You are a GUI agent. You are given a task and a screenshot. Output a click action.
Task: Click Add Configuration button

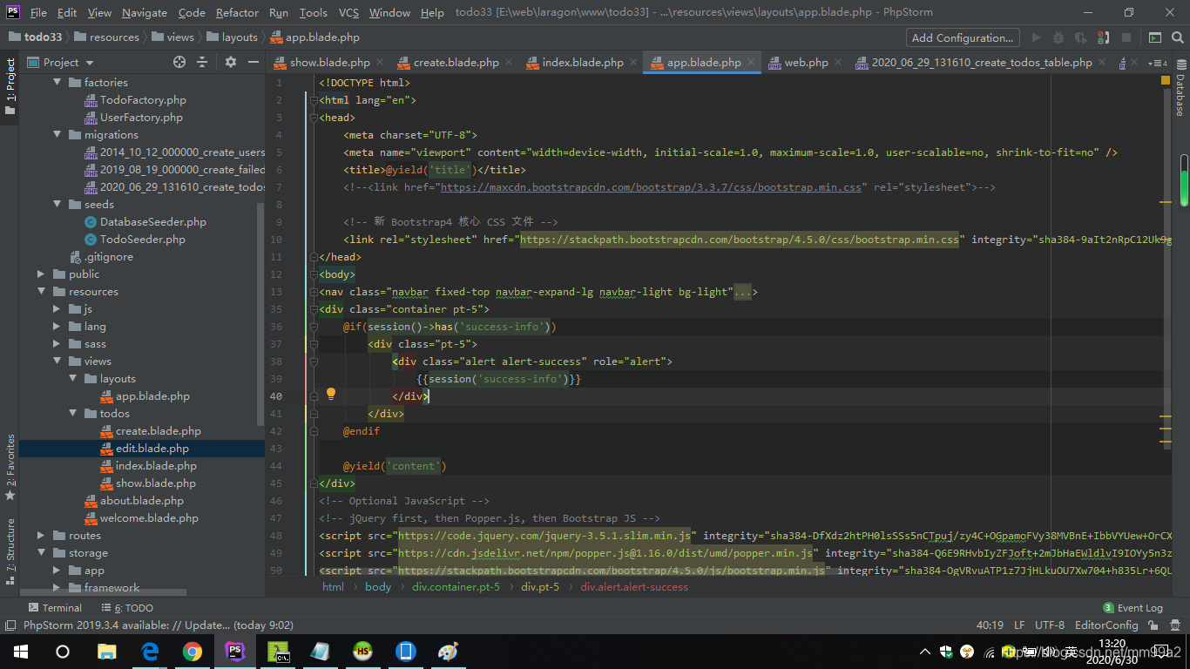(x=963, y=37)
